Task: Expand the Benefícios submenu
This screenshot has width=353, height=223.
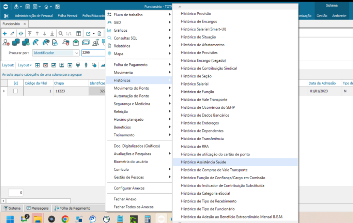Action: 139,127
